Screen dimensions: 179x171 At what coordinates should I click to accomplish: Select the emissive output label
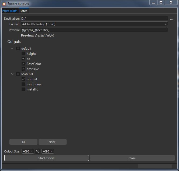click(x=33, y=69)
